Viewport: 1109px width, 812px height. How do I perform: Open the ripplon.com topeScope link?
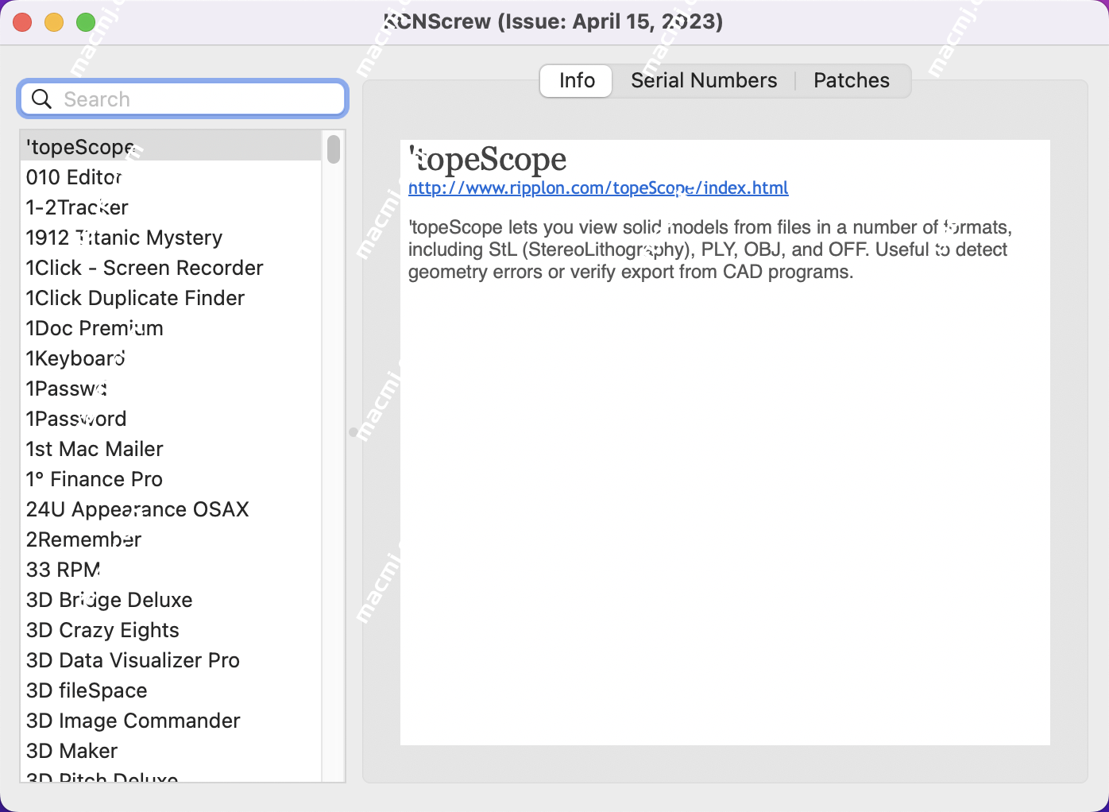click(598, 188)
